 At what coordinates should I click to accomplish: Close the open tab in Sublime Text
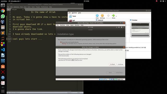tap(23, 10)
